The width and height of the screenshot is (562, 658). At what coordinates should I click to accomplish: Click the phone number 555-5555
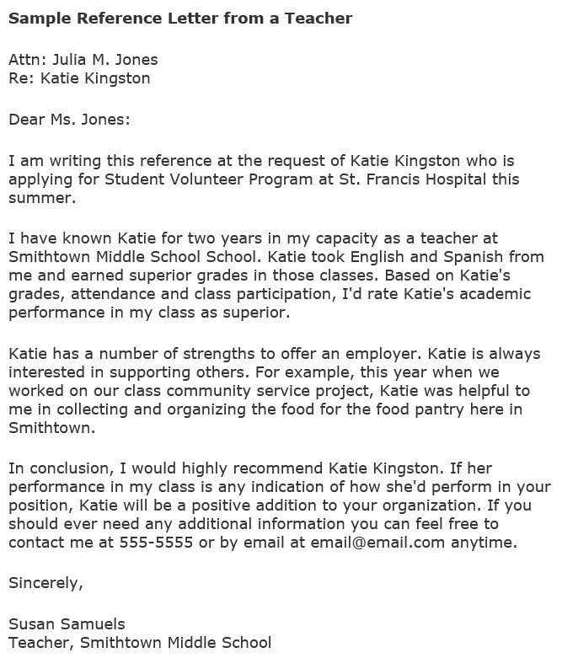(156, 543)
